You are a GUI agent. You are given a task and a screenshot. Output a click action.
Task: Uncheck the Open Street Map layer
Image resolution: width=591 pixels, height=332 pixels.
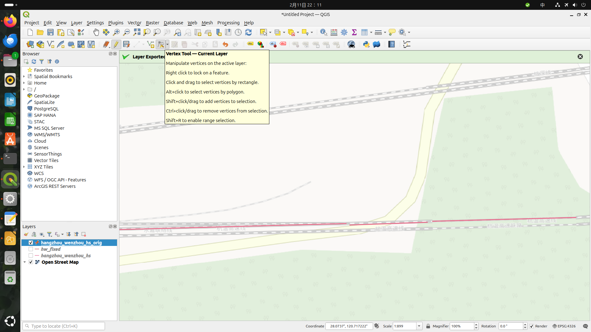coord(31,262)
